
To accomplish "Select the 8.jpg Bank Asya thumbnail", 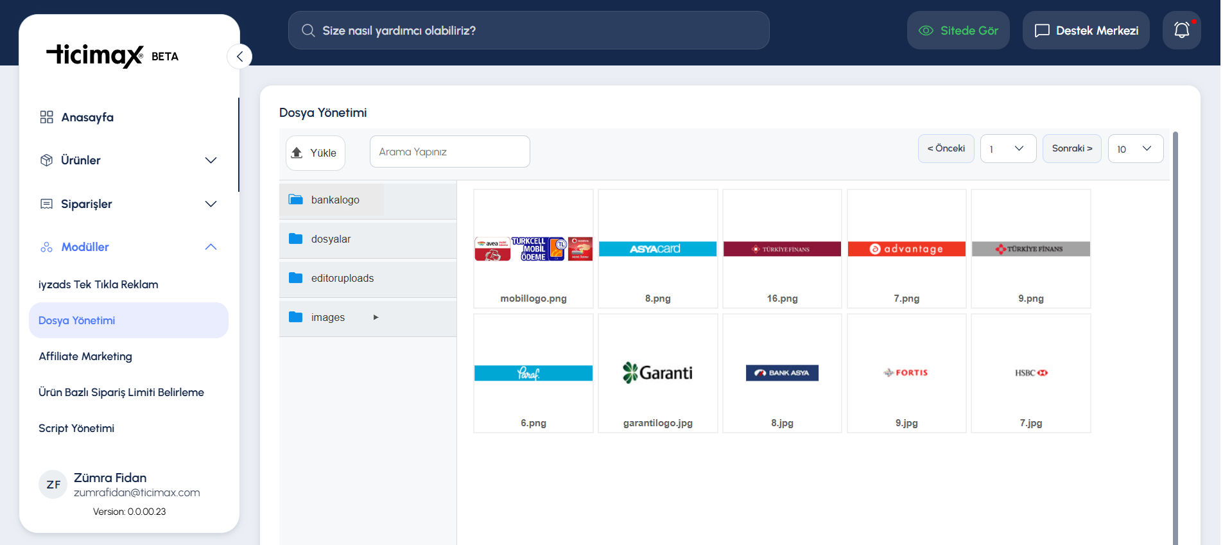I will click(782, 373).
